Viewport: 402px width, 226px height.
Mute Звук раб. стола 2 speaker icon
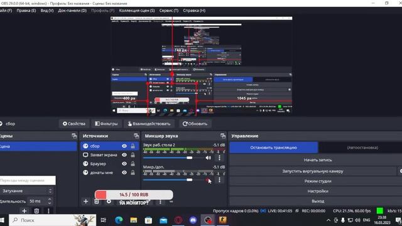208,158
